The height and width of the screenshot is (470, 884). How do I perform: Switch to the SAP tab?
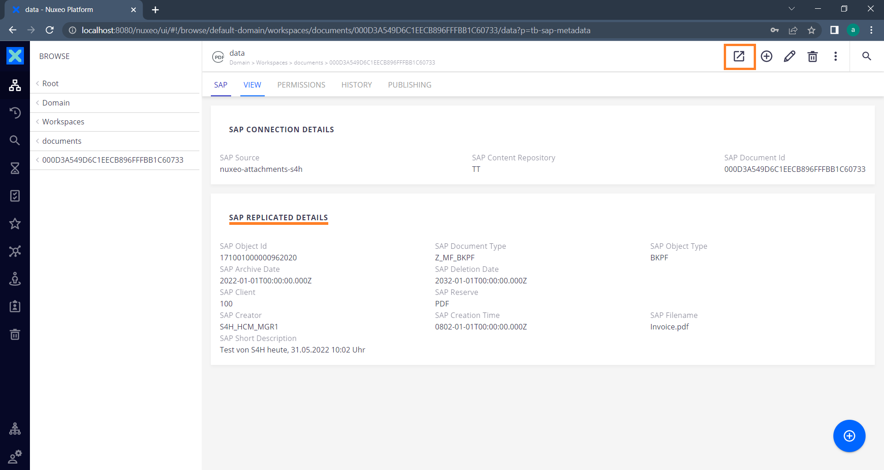(221, 85)
